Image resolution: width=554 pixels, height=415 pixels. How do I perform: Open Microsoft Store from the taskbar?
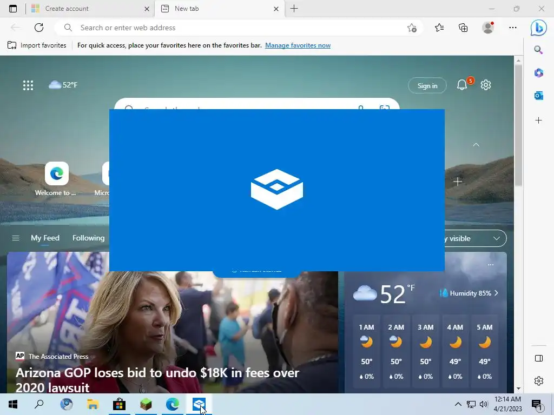[120, 404]
